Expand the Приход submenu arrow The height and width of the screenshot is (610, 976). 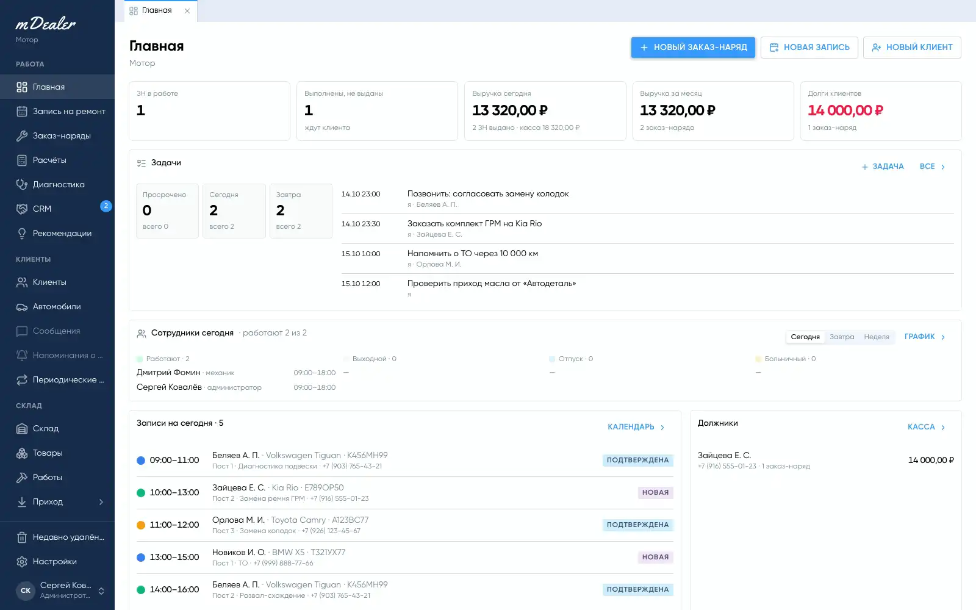(101, 501)
